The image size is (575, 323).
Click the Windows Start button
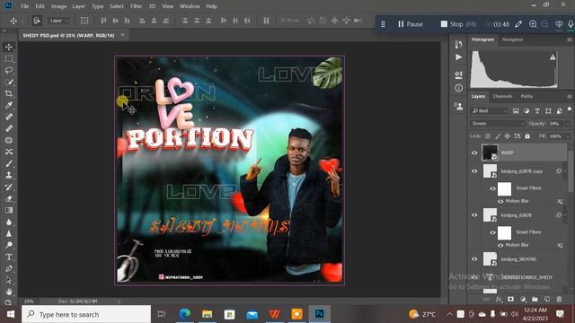pos(10,314)
